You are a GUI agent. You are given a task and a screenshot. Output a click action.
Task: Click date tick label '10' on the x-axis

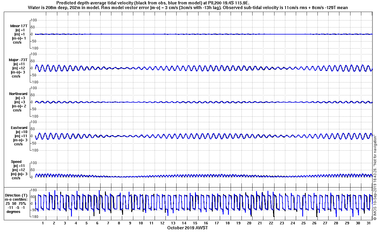[141, 223]
